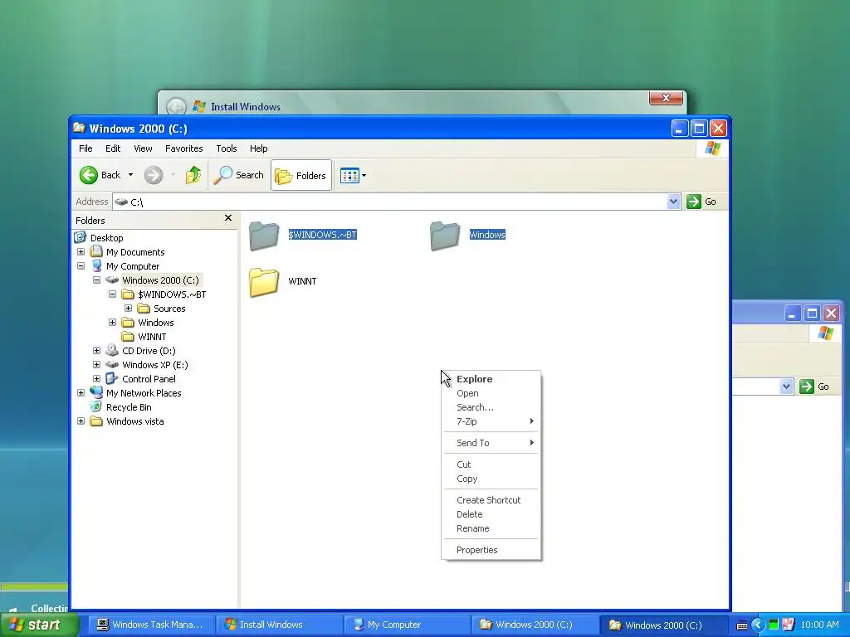The width and height of the screenshot is (850, 637).
Task: Choose Copy from the context menu
Action: (491, 479)
